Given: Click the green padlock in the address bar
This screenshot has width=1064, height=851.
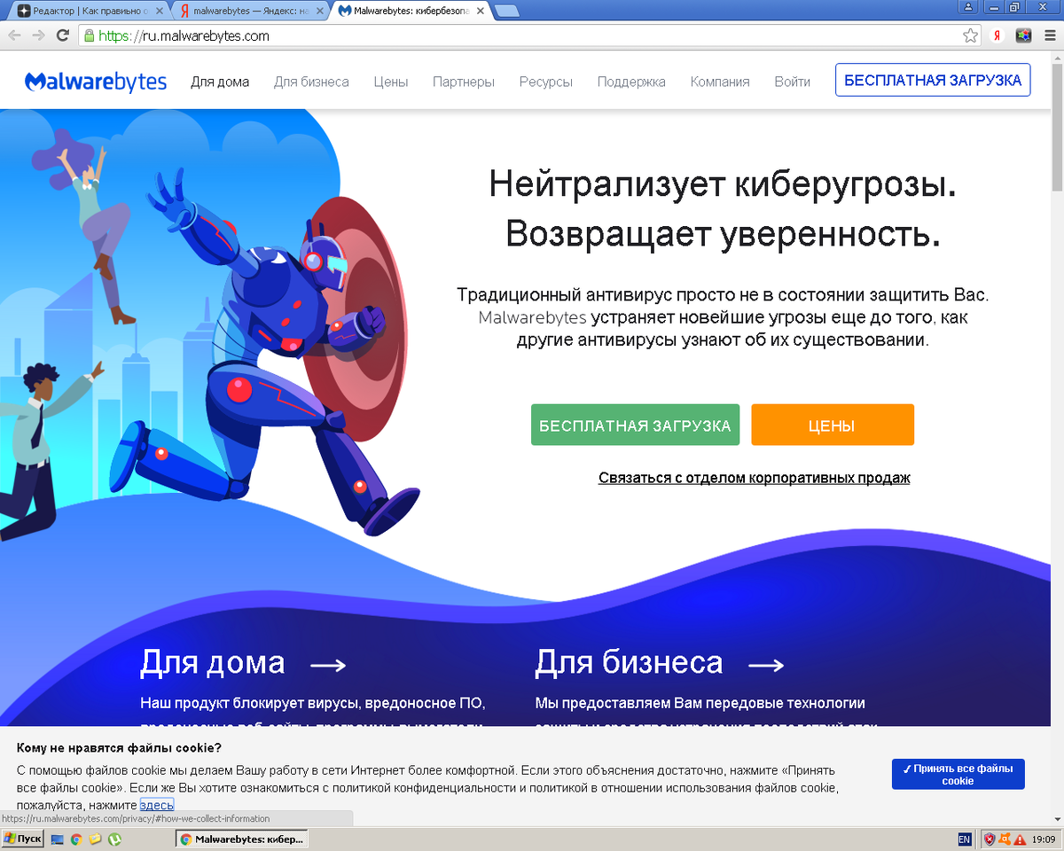Looking at the screenshot, I should 88,36.
